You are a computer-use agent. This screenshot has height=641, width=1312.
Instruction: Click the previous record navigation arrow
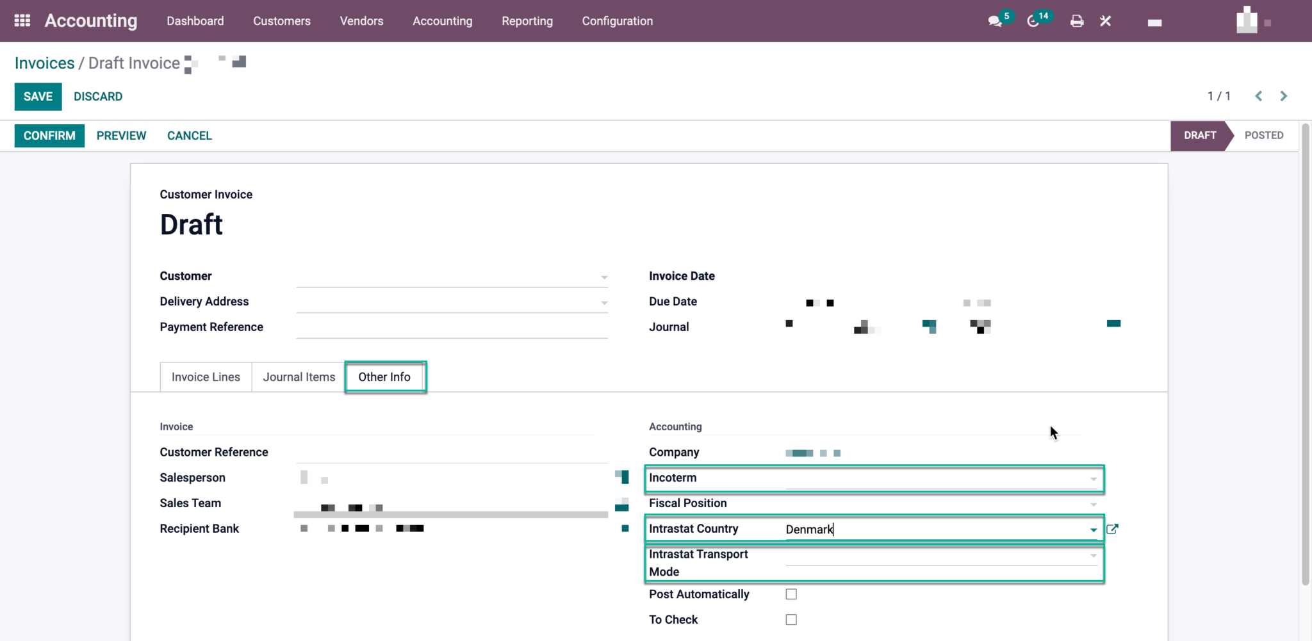(x=1258, y=95)
